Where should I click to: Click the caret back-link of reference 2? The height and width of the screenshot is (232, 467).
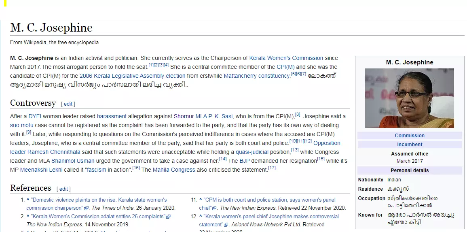click(x=28, y=217)
